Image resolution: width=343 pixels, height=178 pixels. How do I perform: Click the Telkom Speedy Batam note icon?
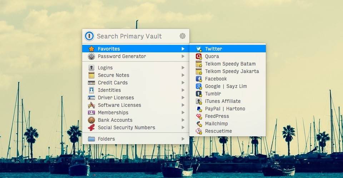tap(199, 64)
